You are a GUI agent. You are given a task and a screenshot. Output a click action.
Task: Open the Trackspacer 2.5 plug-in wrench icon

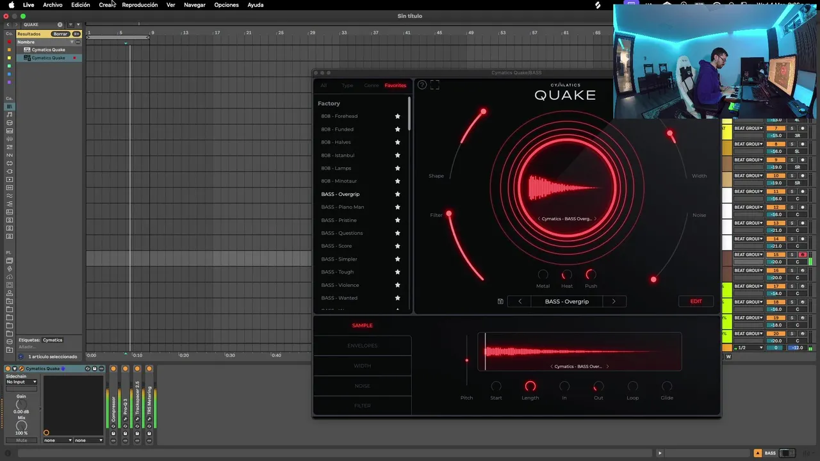point(137,419)
